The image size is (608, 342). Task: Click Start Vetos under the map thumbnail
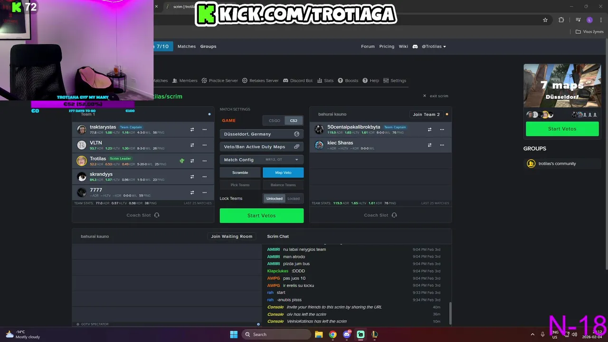[x=562, y=129]
